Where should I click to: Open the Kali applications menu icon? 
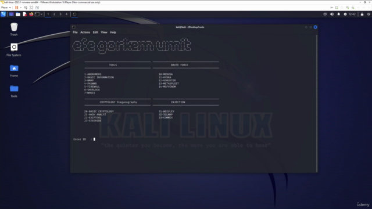coord(3,14)
